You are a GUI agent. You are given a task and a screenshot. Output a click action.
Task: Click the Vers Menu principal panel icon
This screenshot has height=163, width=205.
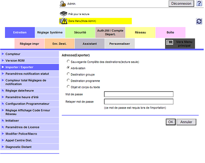pyautogui.click(x=170, y=42)
